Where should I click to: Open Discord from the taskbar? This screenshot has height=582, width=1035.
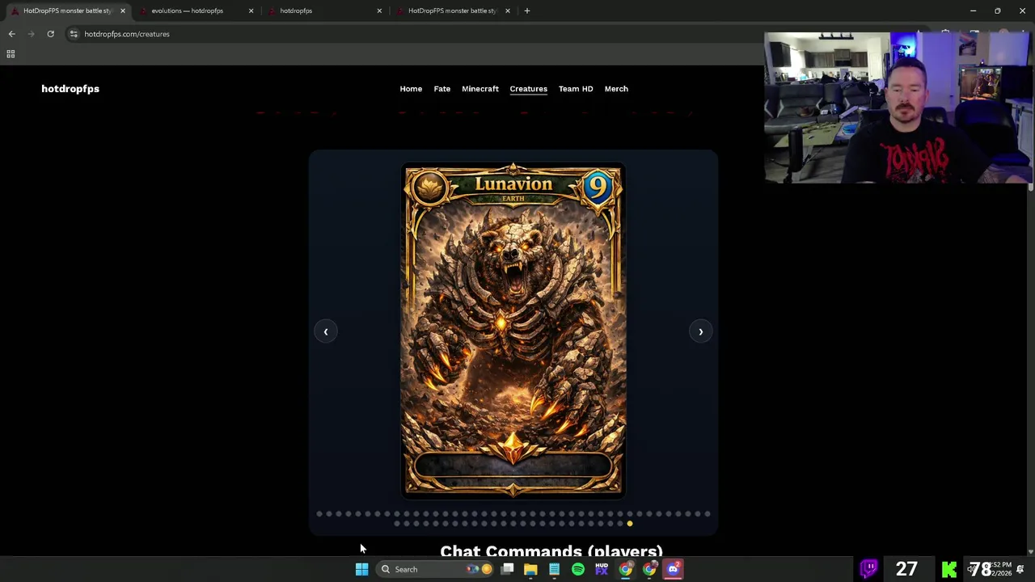pos(673,569)
